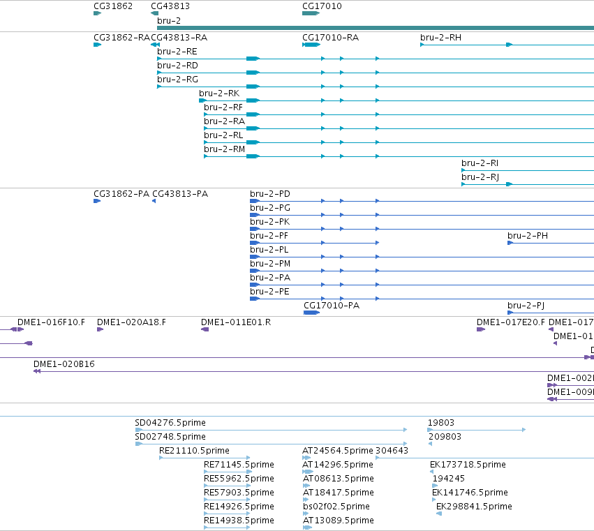The image size is (594, 531).
Task: Select the 194245 feature label
Action: pyautogui.click(x=449, y=479)
